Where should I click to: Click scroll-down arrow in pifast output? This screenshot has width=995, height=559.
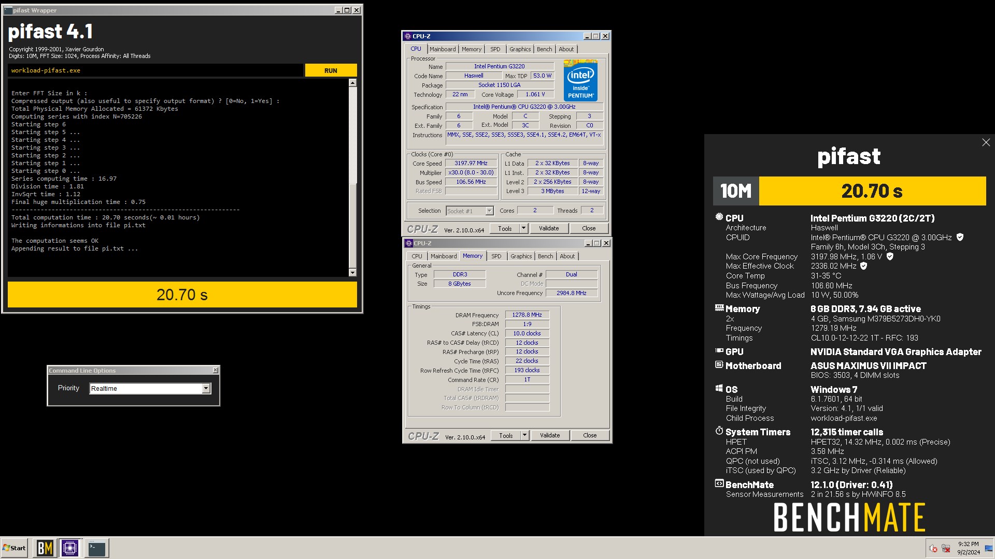[352, 273]
